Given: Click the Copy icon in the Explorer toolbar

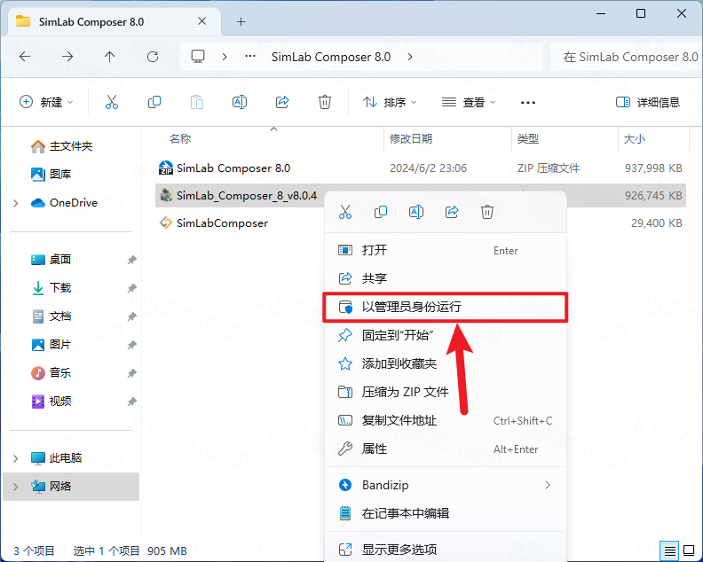Looking at the screenshot, I should (154, 102).
